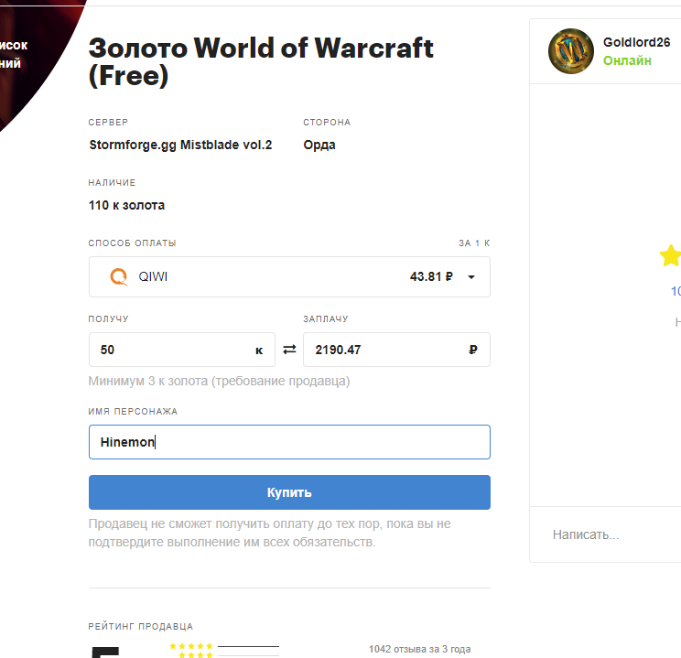Click the 'Написать...' message box
Viewport: 681px width, 658px height.
604,534
